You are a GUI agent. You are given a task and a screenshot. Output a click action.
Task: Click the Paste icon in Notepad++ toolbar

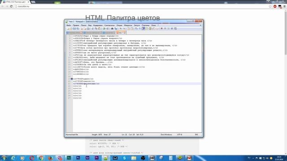coord(100,29)
